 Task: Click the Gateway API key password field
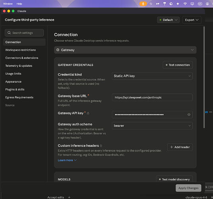152,115
